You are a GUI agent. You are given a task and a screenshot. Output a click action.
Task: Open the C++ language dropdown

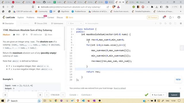pyautogui.click(x=75, y=23)
